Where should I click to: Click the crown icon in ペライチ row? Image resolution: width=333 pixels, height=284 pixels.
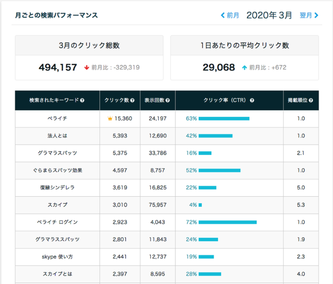pos(110,118)
